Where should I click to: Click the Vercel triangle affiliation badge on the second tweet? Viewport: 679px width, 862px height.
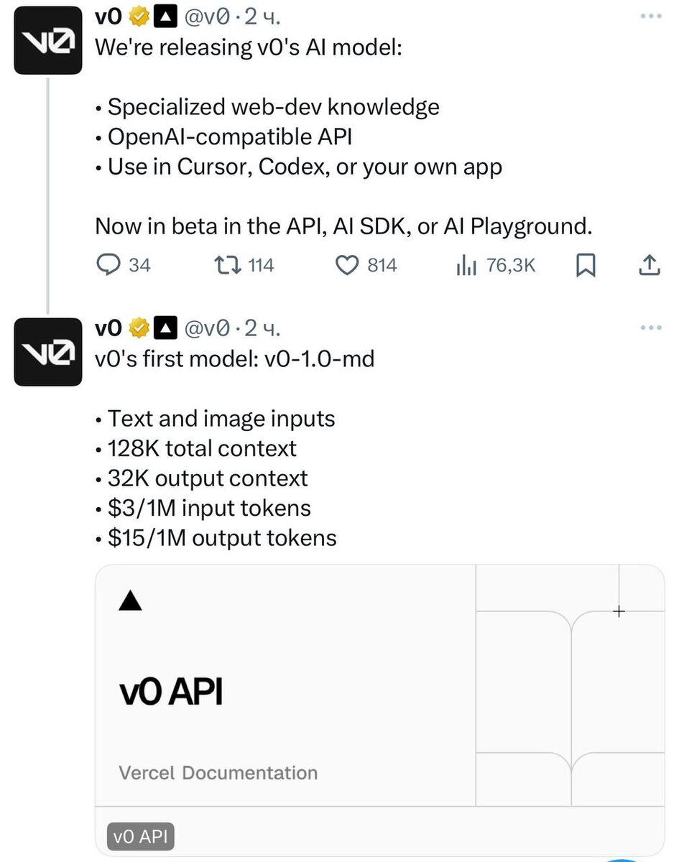tap(166, 329)
